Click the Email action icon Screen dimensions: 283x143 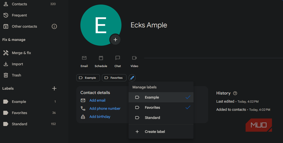click(x=84, y=58)
